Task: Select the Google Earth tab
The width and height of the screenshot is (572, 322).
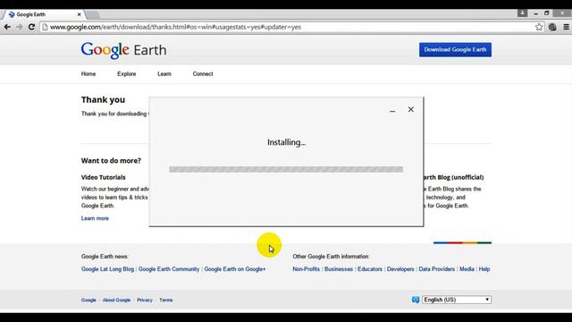Action: (43, 14)
